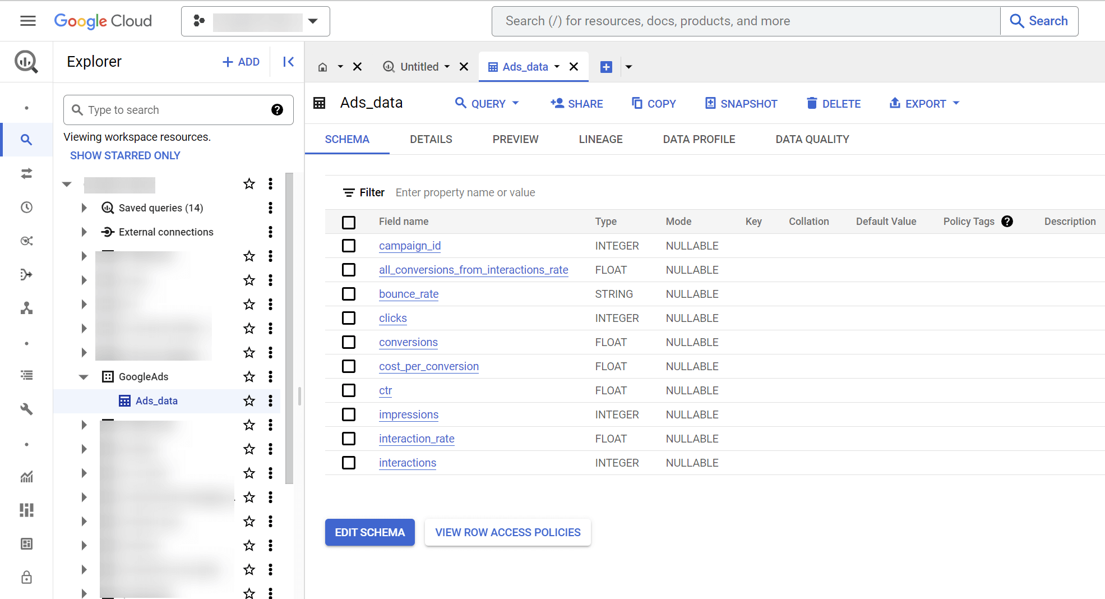Open the wrench tools icon in sidebar
Viewport: 1105px width, 599px height.
pos(26,409)
